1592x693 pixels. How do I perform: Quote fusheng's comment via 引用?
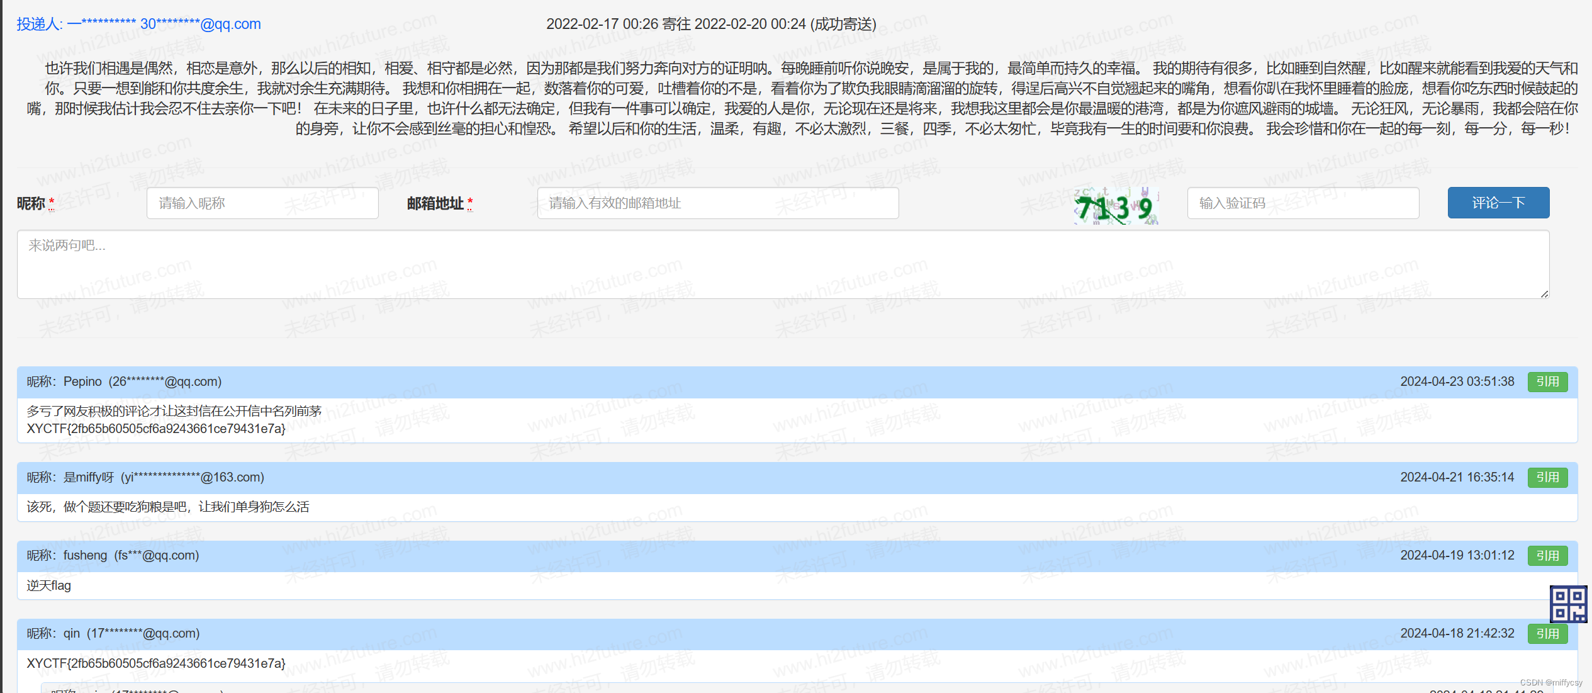coord(1547,556)
